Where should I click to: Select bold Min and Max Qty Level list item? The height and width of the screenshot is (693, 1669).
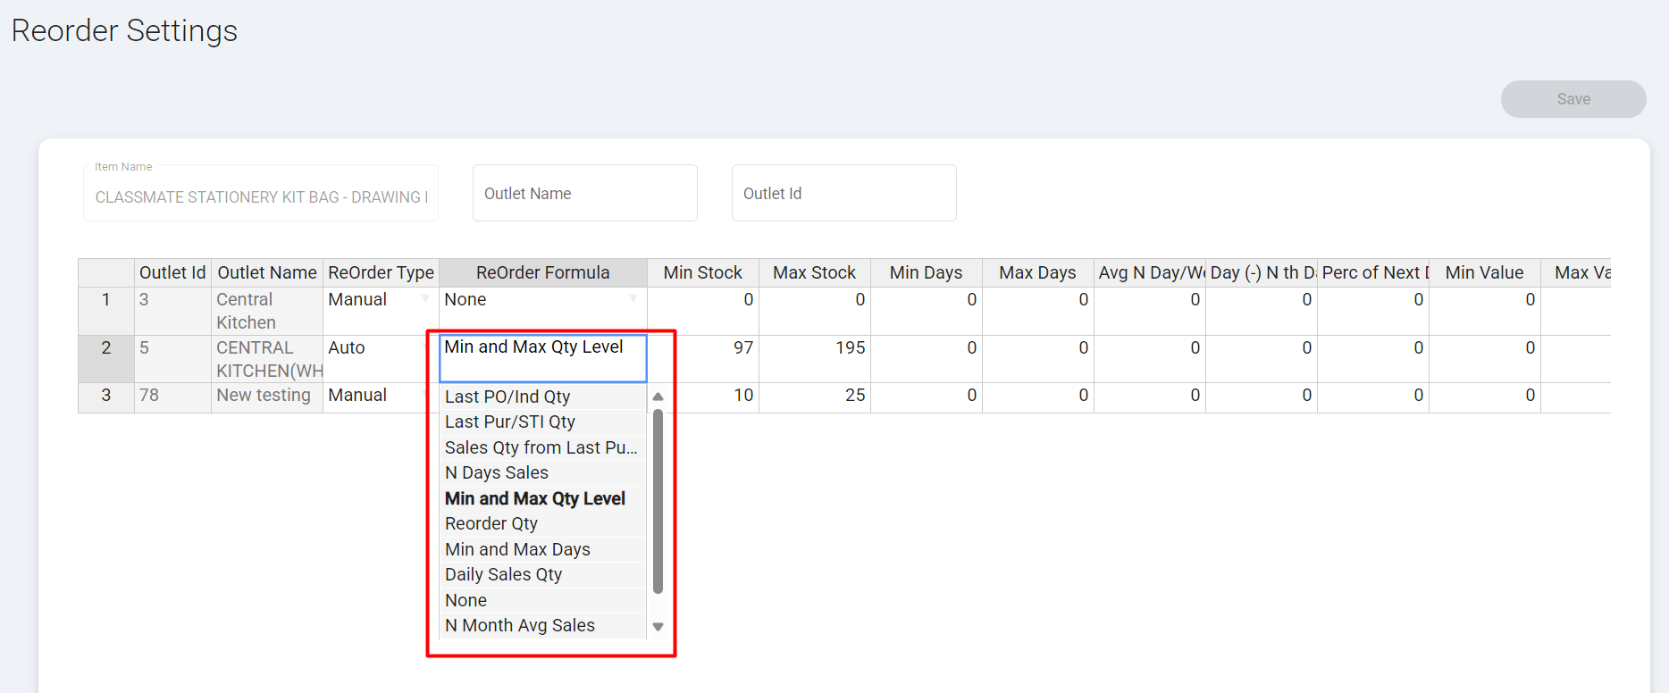tap(535, 498)
